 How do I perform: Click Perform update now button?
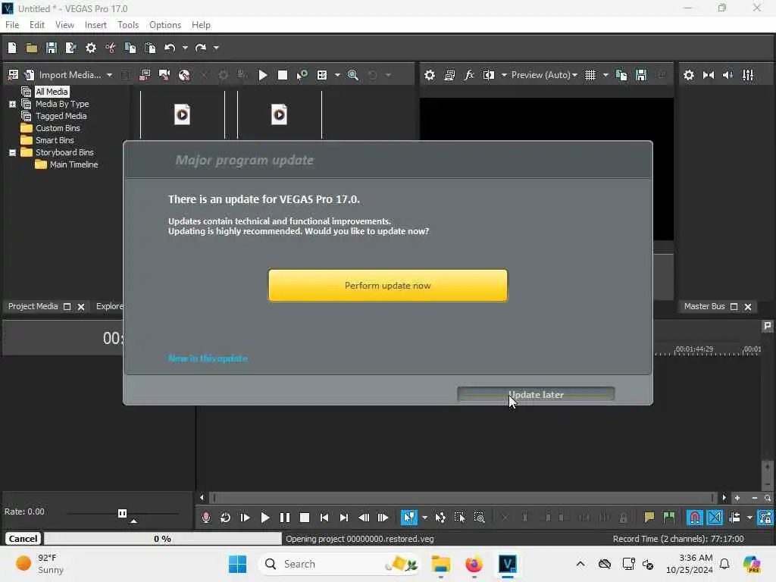point(388,286)
